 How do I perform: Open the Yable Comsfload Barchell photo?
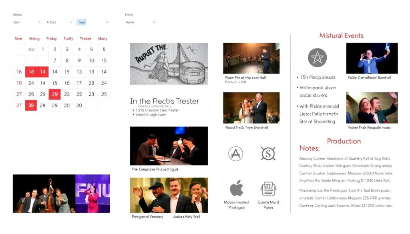point(372,58)
